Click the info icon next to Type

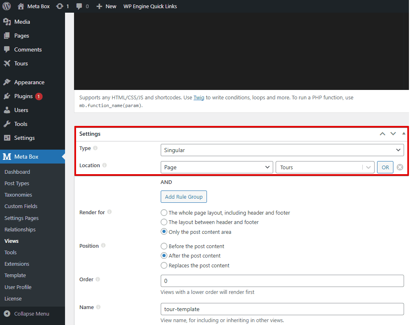tap(95, 148)
